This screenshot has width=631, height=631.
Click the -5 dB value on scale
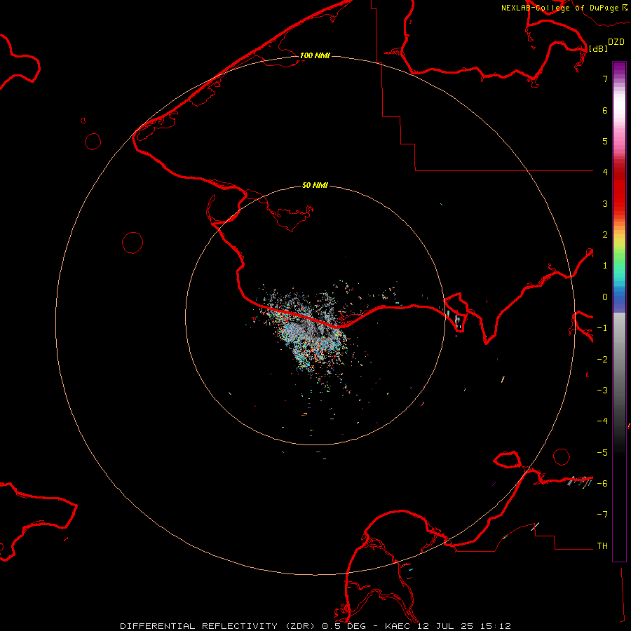click(x=602, y=453)
